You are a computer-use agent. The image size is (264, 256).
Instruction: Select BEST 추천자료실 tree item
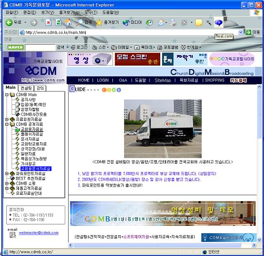[x=31, y=178]
